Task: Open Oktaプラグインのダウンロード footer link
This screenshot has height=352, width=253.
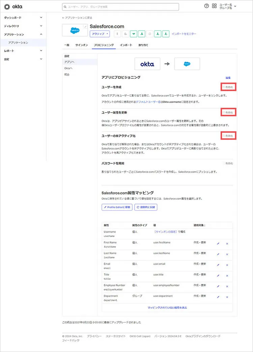Action: pyautogui.click(x=203, y=336)
